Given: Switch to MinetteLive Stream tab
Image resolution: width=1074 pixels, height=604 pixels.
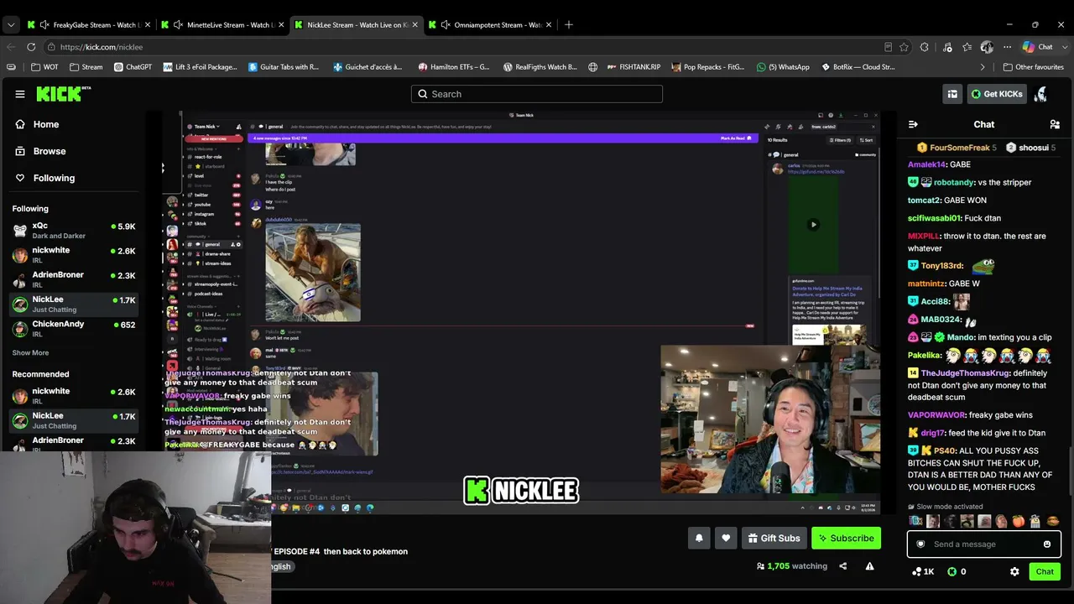Looking at the screenshot, I should 223,25.
